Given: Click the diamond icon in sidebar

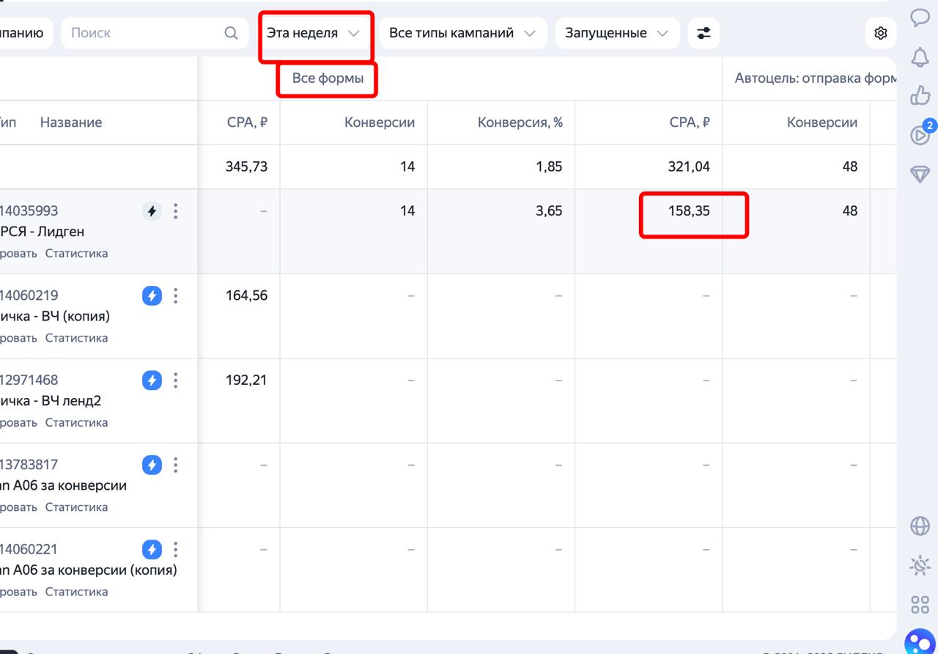Looking at the screenshot, I should pos(920,174).
